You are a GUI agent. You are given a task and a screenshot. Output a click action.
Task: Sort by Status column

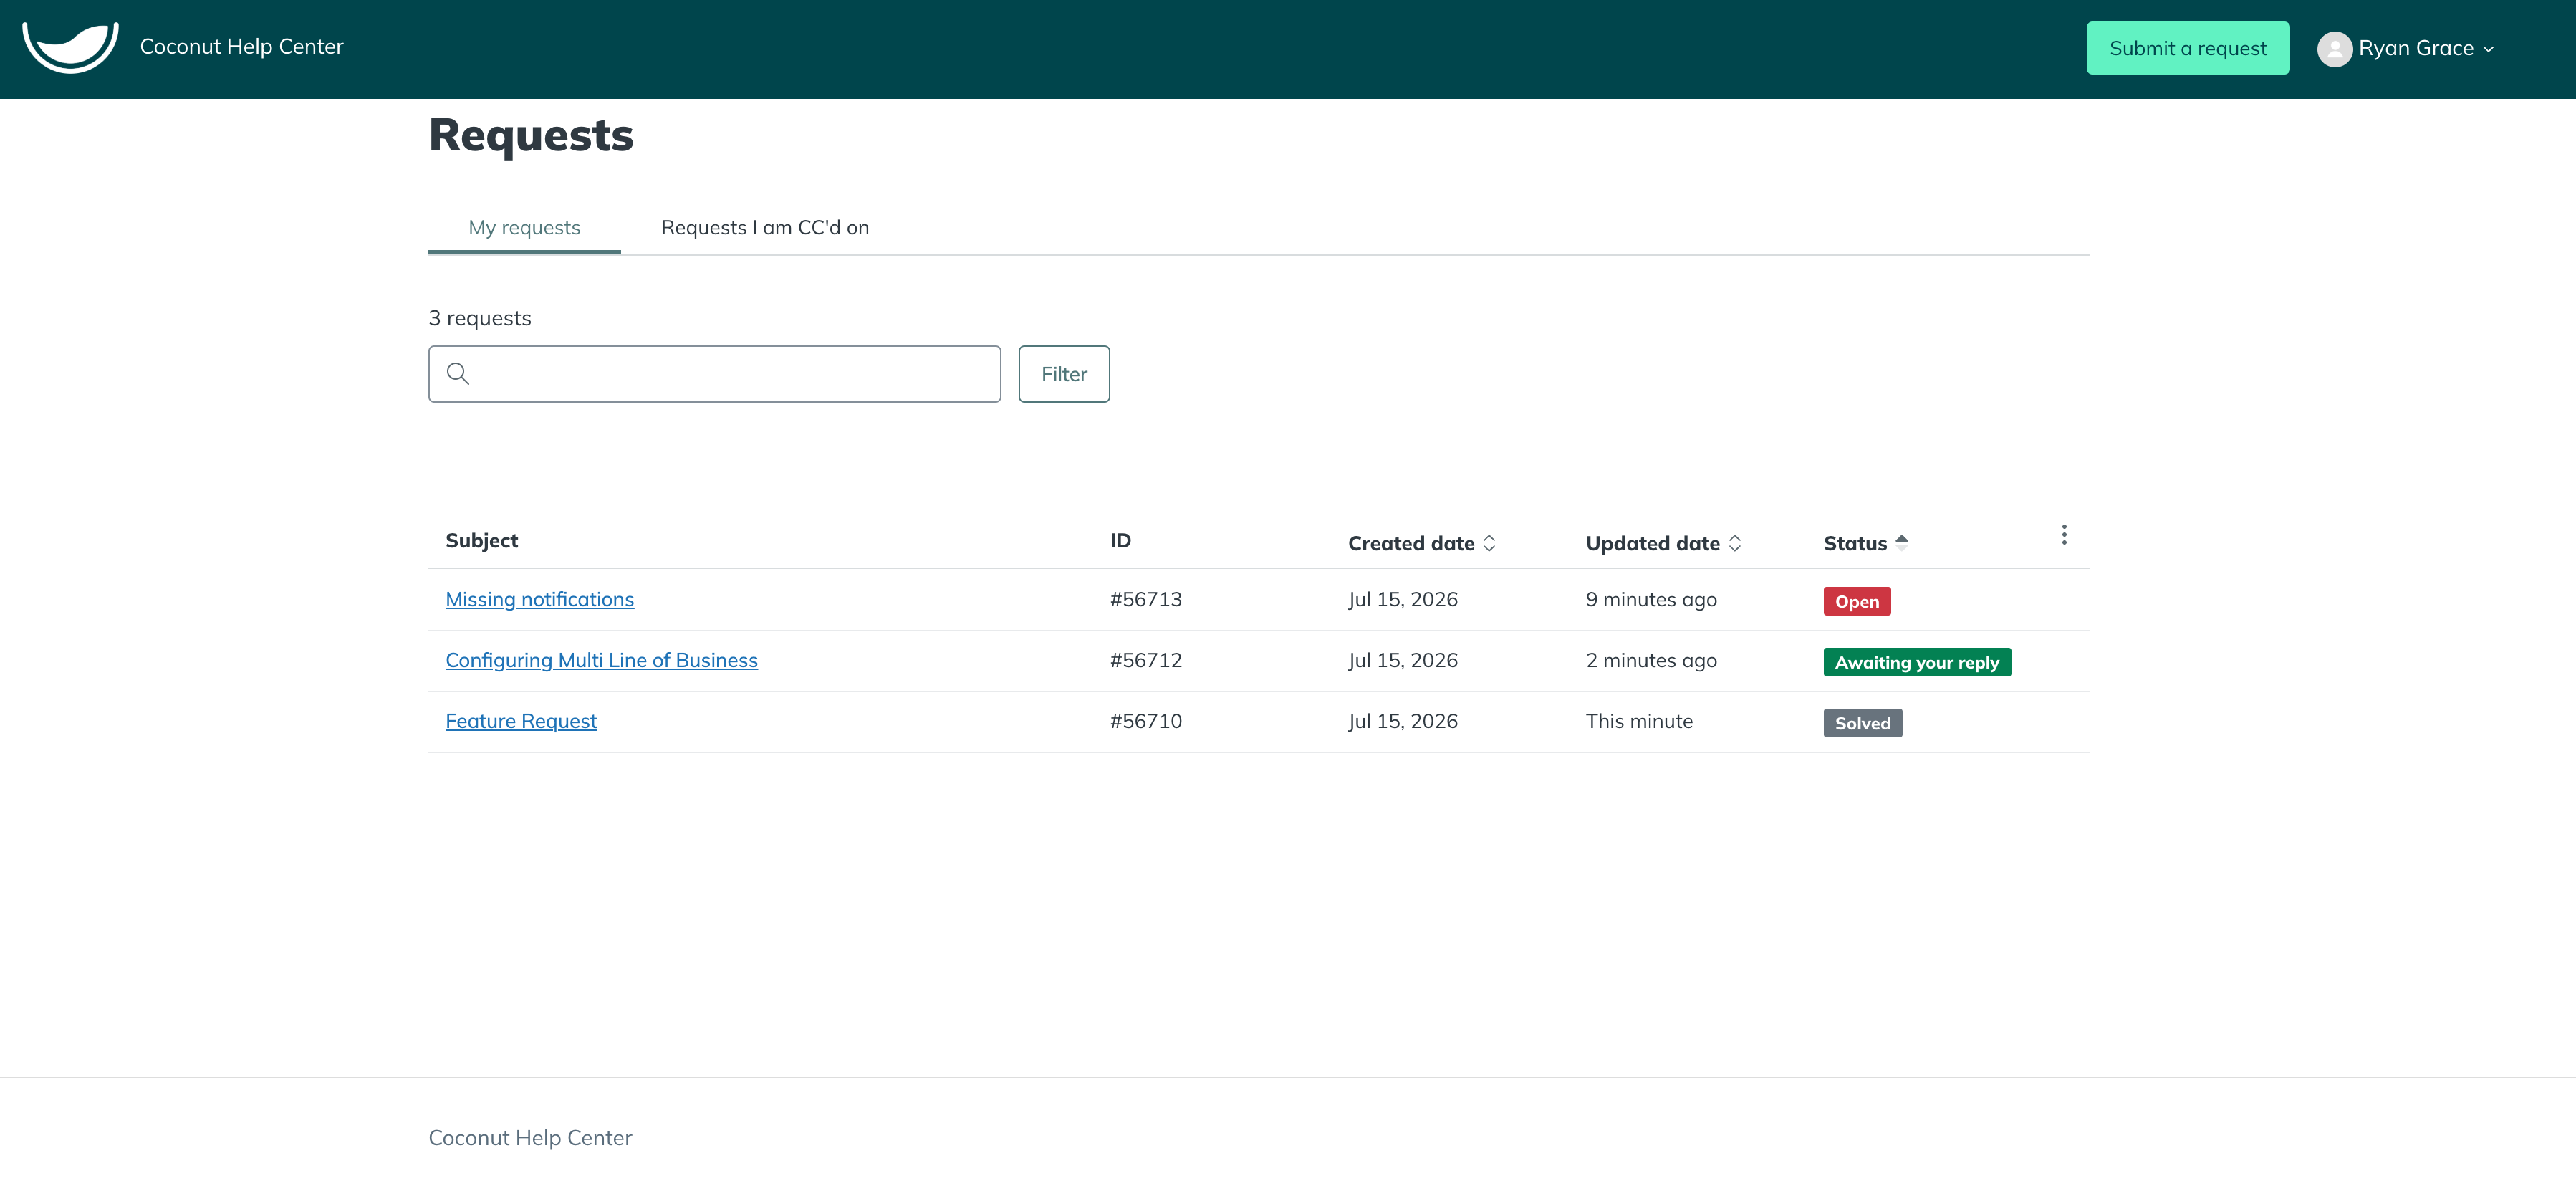[1866, 543]
